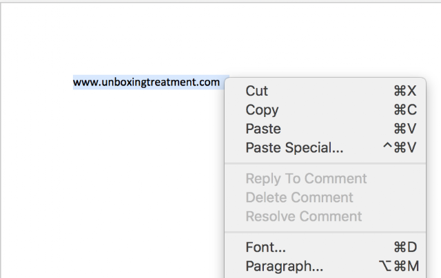Viewport: 441px width, 278px height.
Task: Click the ⌘X shortcut beside Cut
Action: (405, 91)
